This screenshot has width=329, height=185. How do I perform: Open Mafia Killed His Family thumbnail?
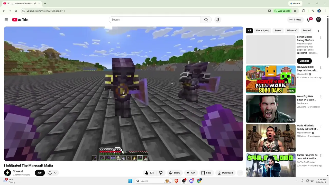tap(271, 138)
